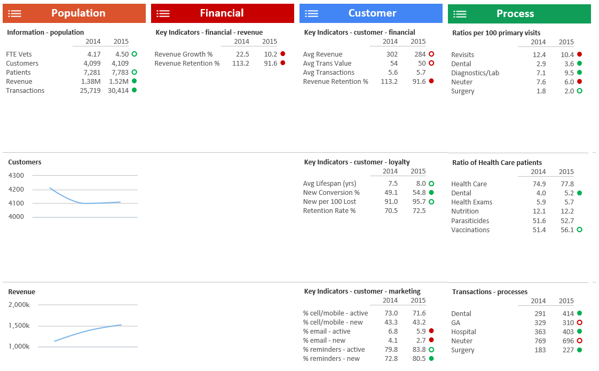Image resolution: width=599 pixels, height=371 pixels.
Task: Click the Financial Revenue Retention % 91.6 value
Action: tap(271, 63)
